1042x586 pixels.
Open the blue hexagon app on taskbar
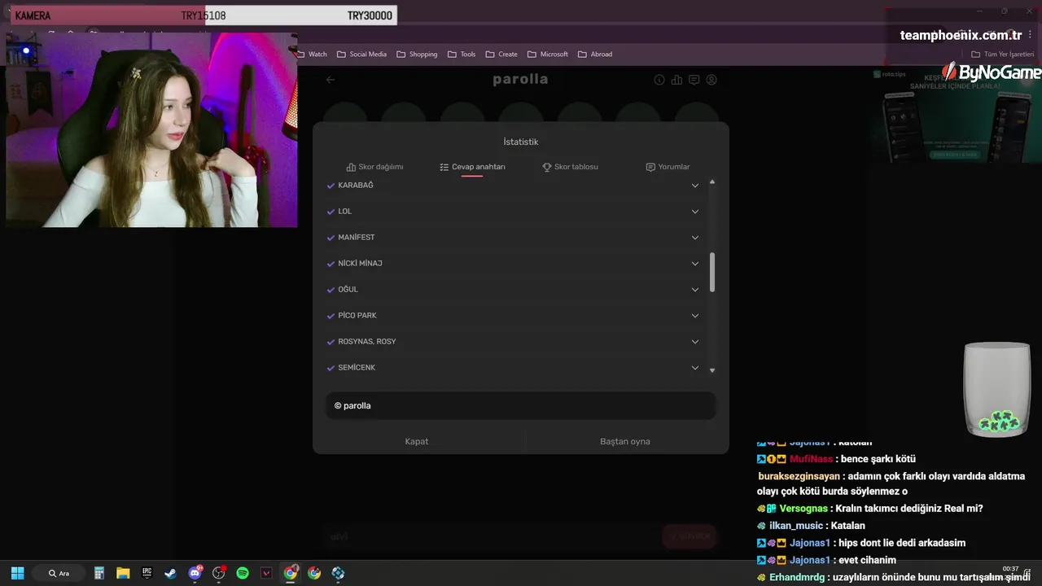tap(338, 573)
